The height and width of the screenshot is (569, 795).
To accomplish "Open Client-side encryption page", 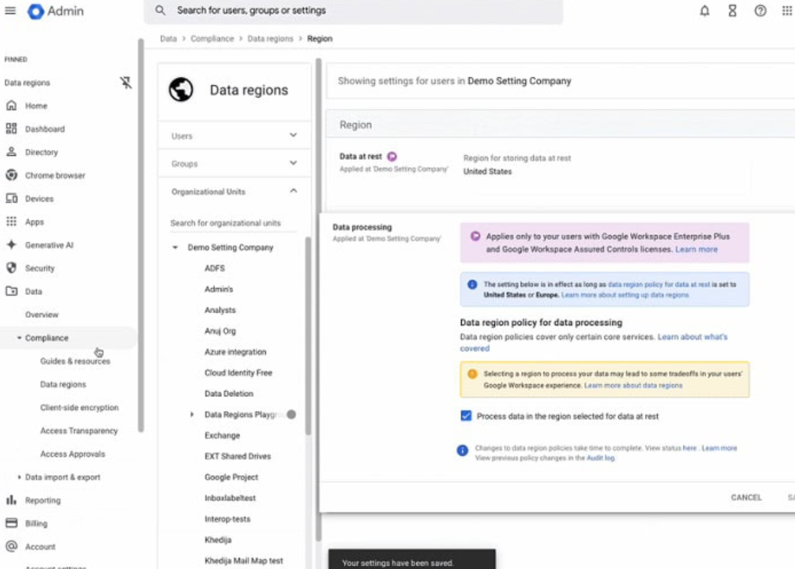I will [x=79, y=408].
